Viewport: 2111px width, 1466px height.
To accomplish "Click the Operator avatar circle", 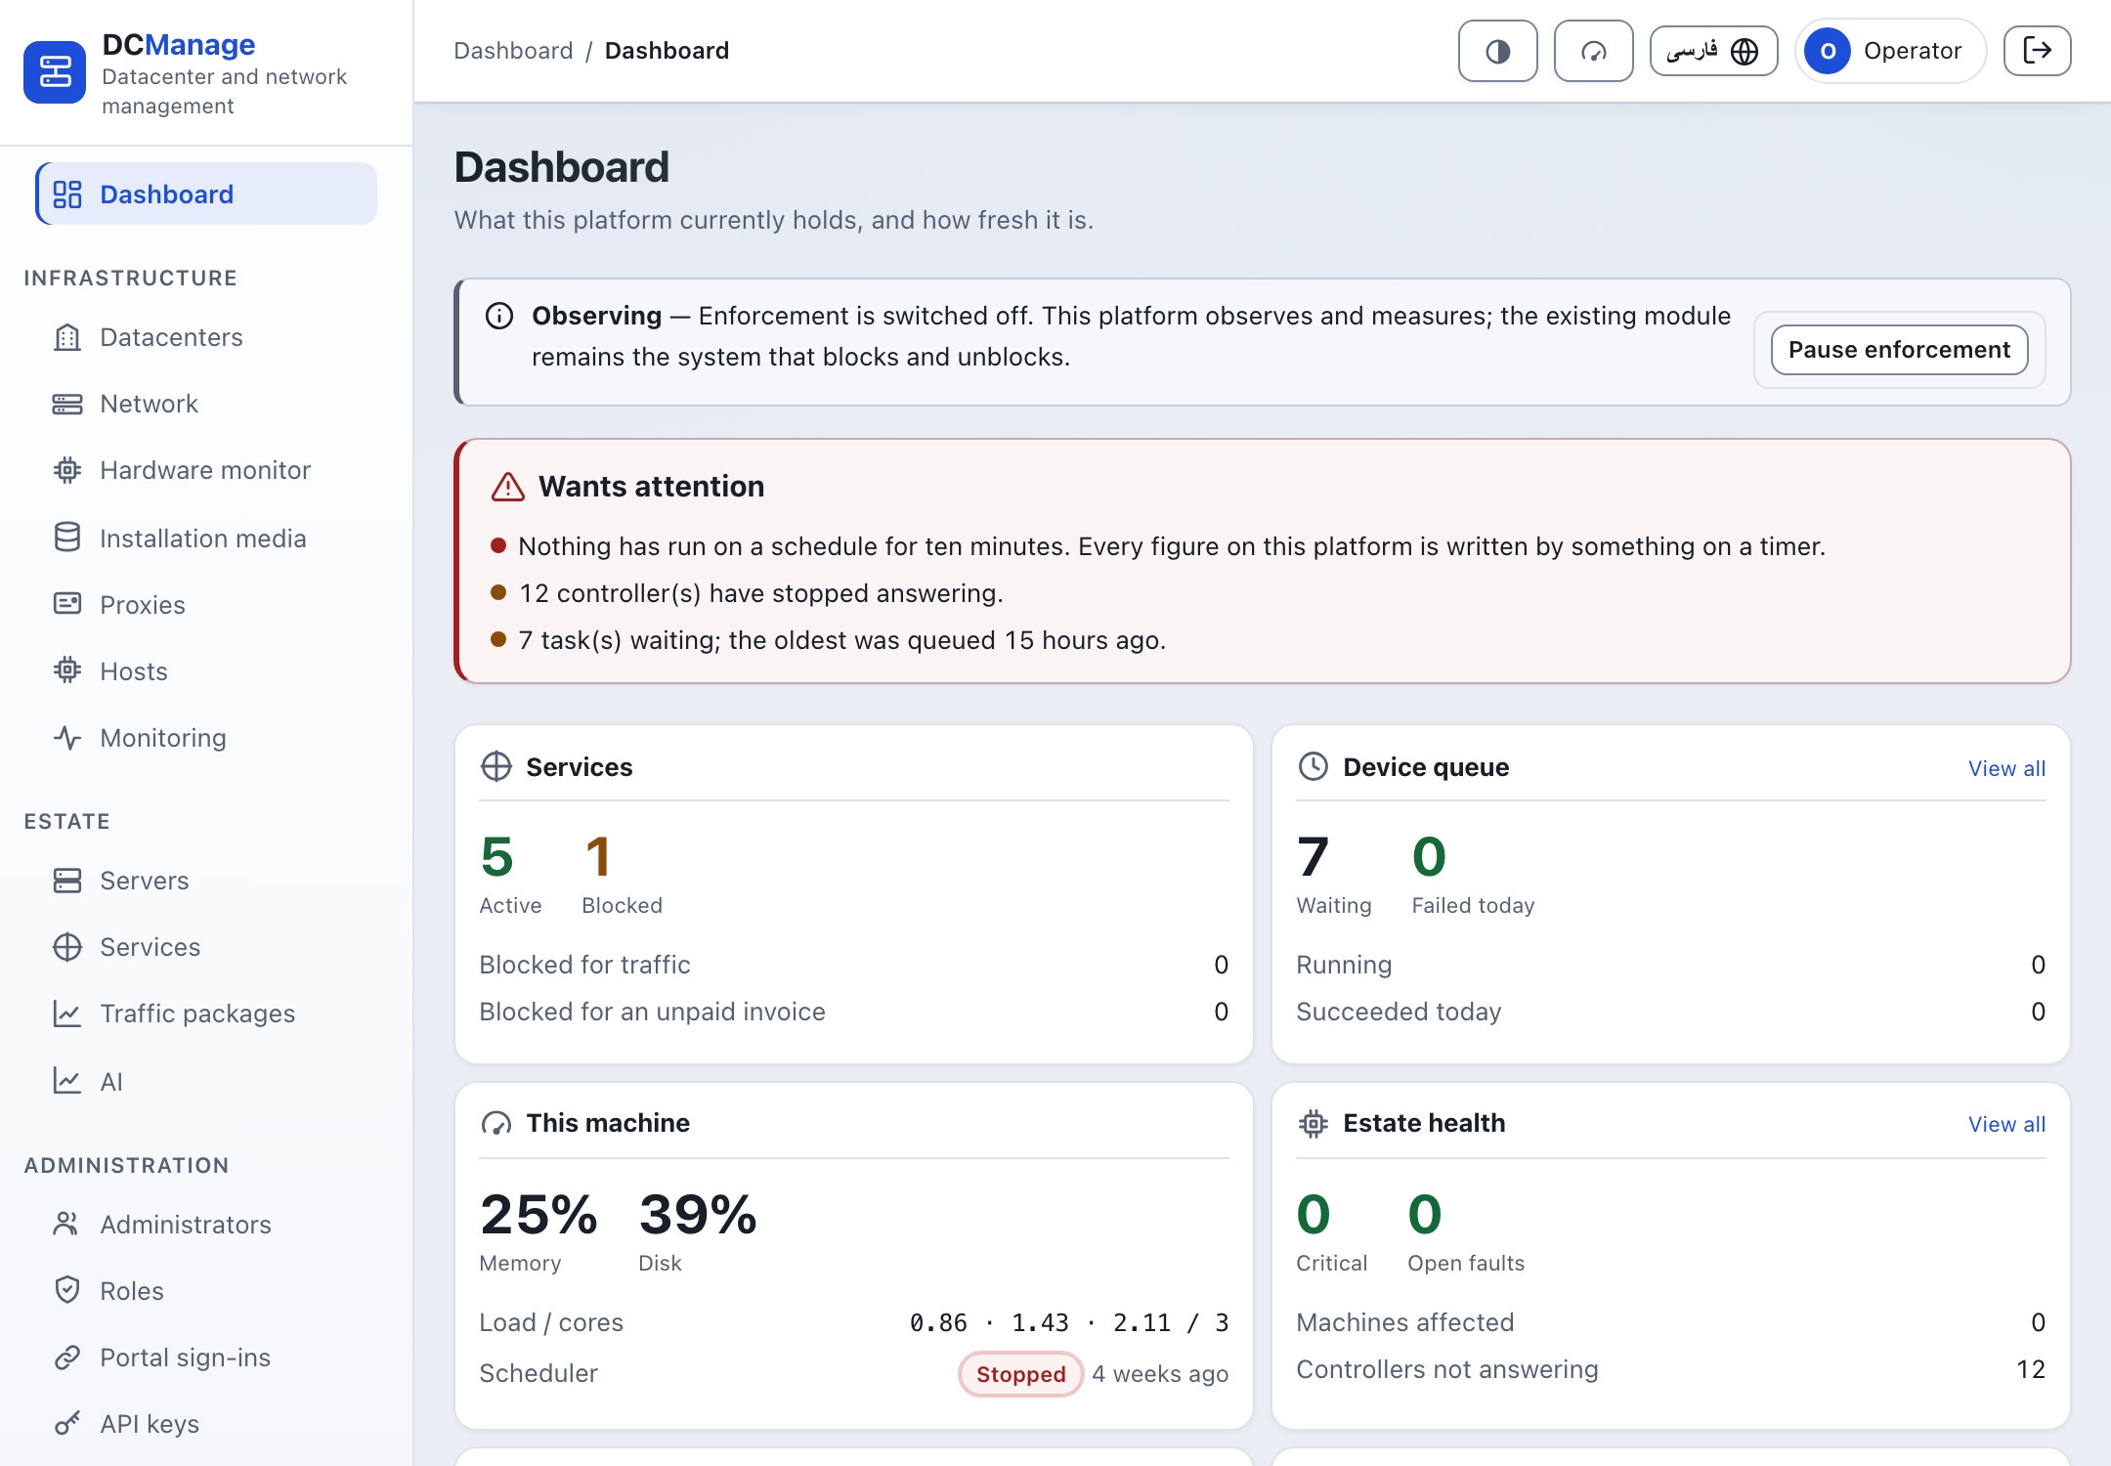I will coord(1828,51).
